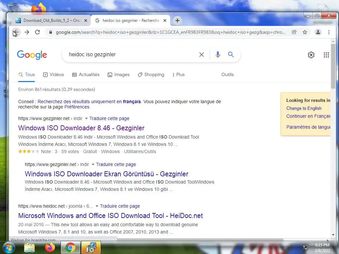Bookmark this page with the star icon
This screenshot has width=339, height=254.
[x=305, y=32]
